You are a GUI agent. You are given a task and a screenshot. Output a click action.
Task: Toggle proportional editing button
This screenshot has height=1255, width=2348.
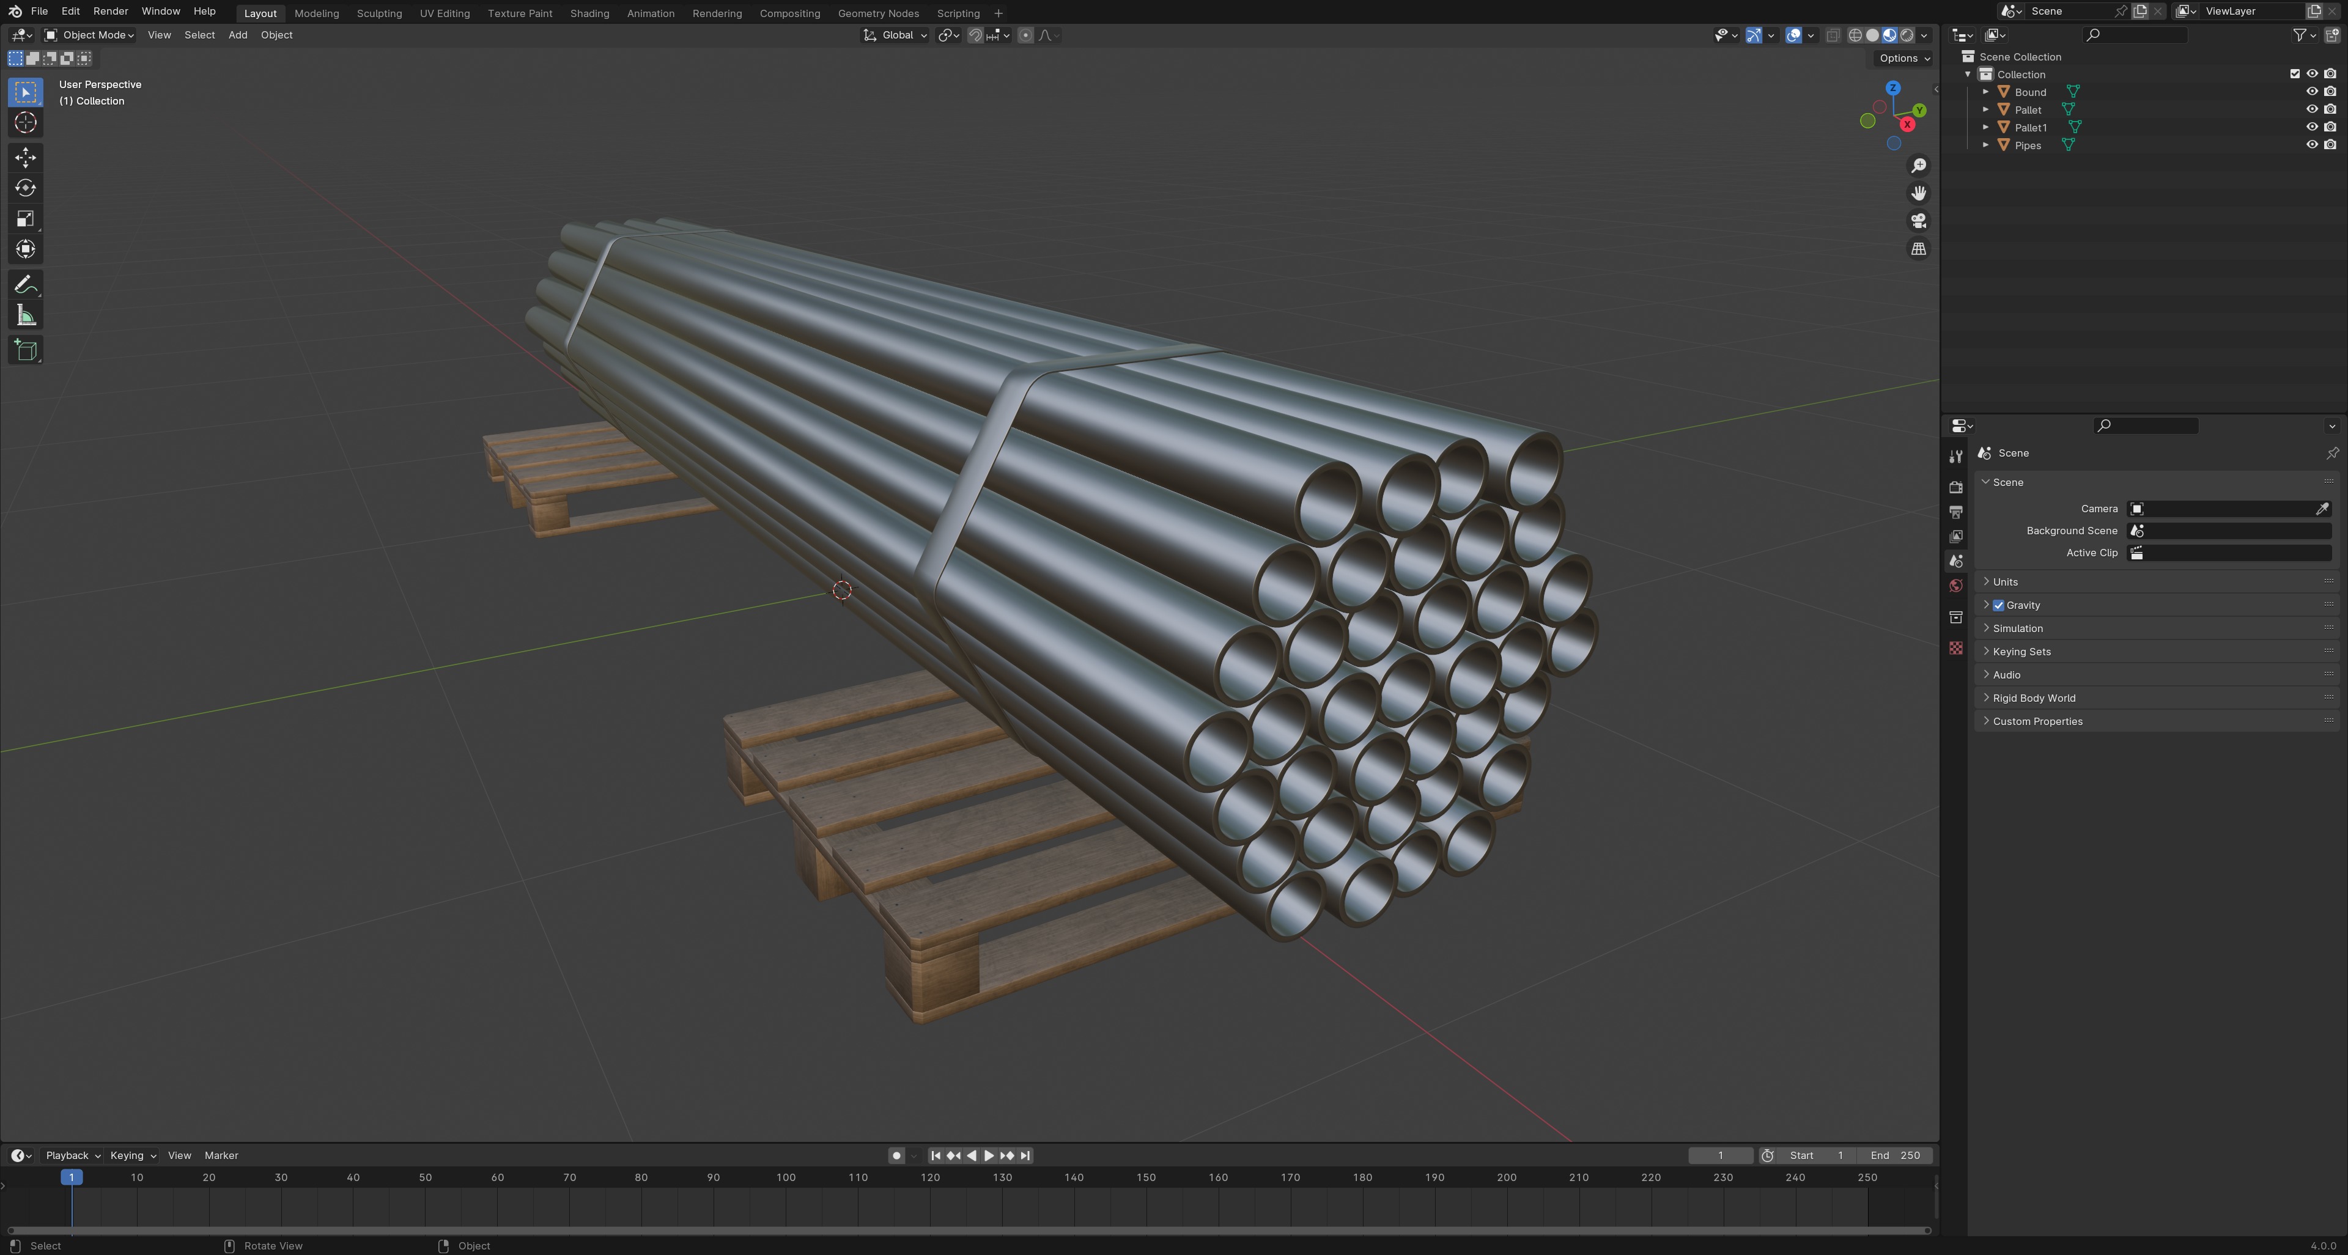point(1025,35)
